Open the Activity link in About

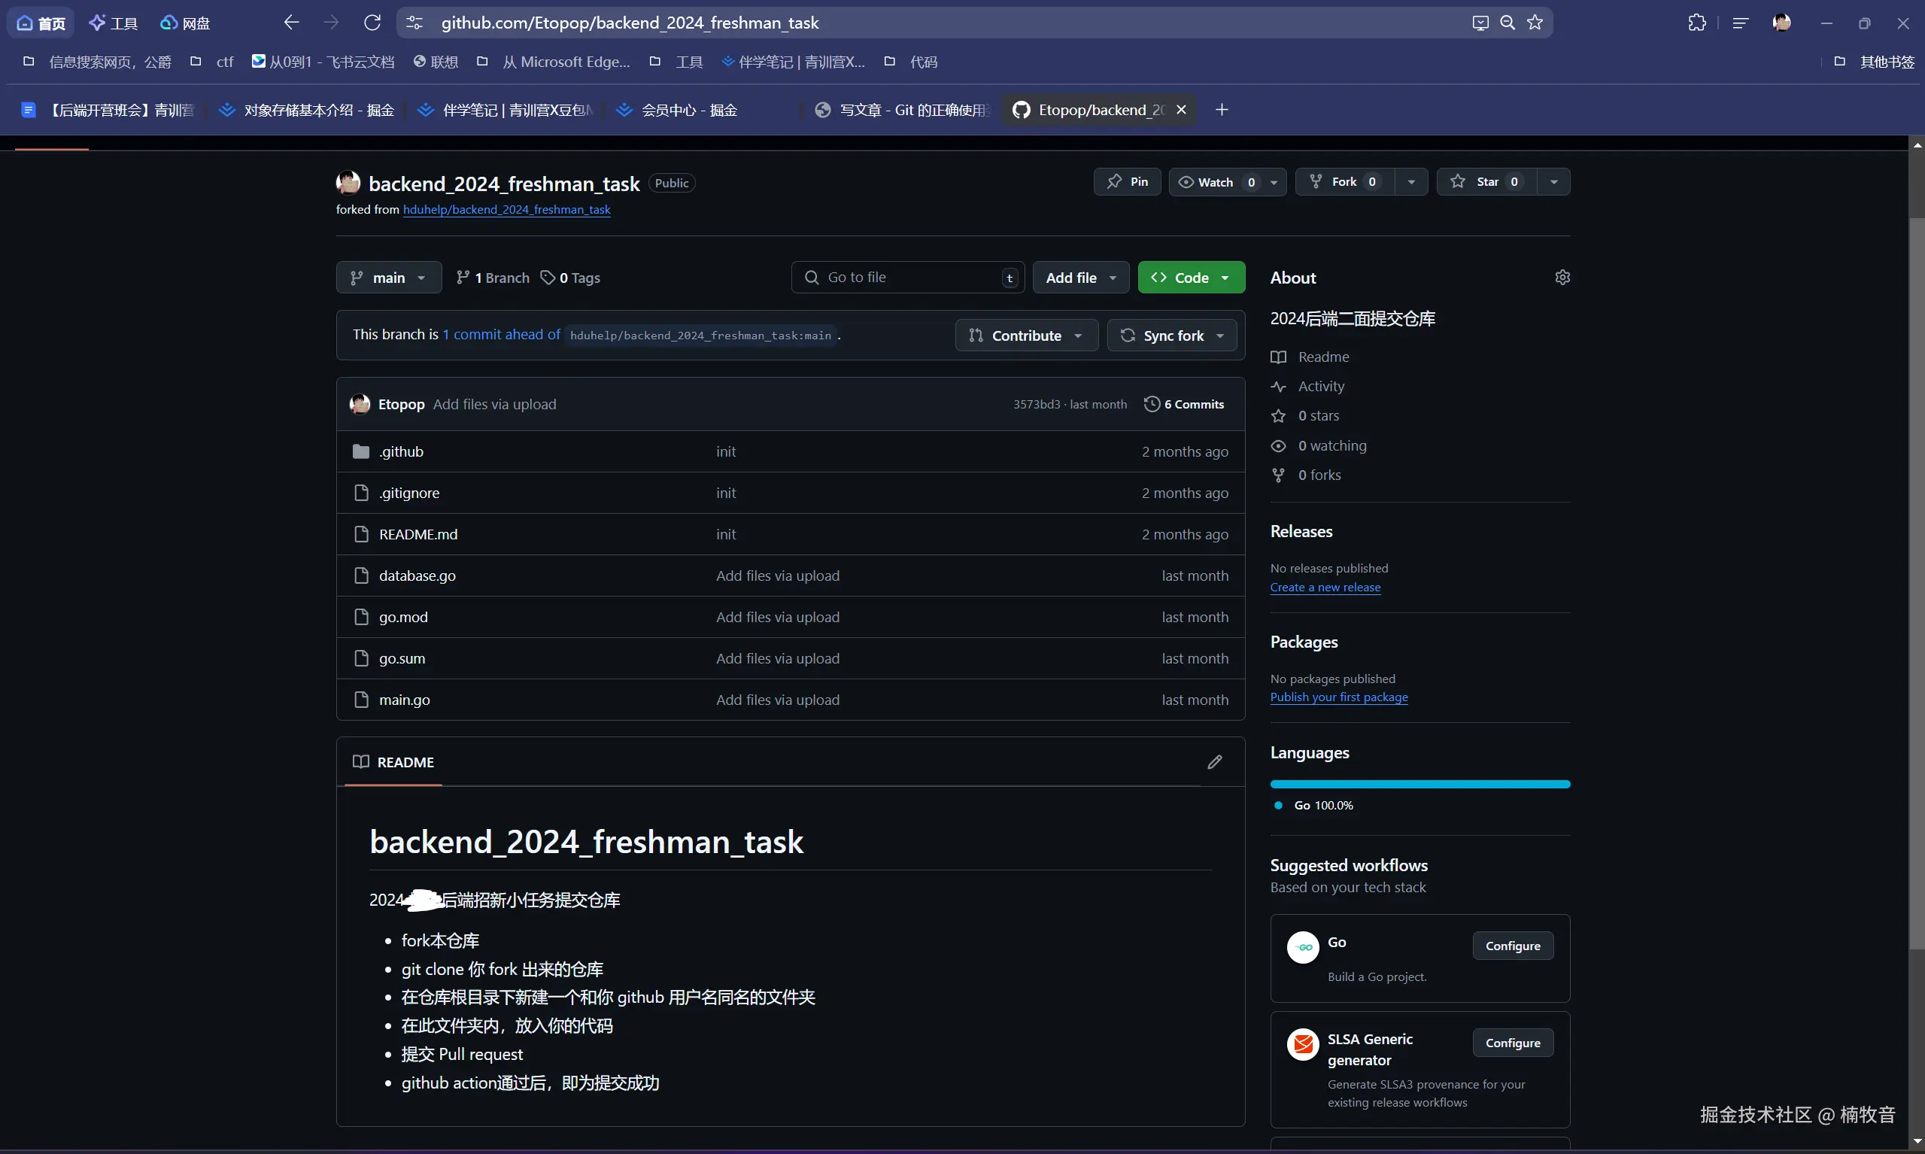tap(1321, 387)
